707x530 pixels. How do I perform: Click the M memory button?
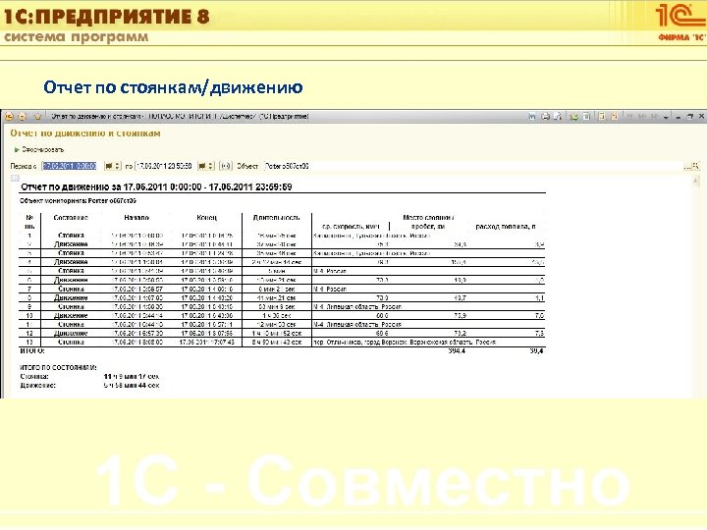pos(629,116)
